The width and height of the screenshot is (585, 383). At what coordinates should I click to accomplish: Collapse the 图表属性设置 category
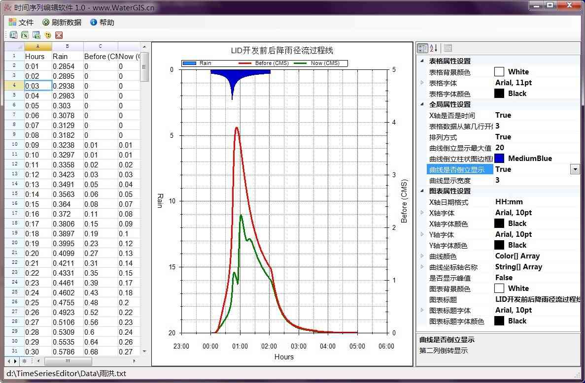pyautogui.click(x=422, y=191)
